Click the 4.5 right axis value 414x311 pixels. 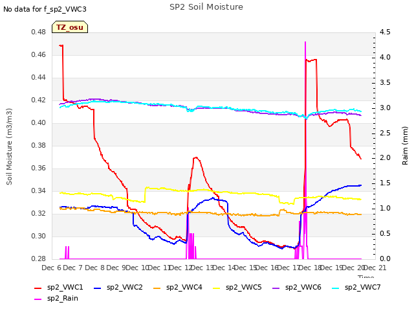[x=385, y=32]
